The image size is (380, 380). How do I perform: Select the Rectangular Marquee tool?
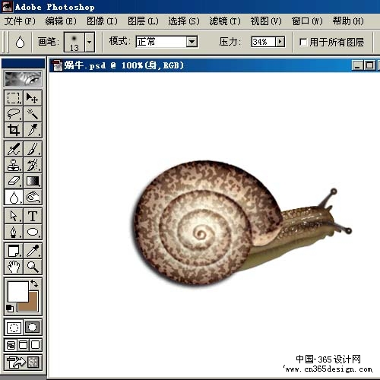14,98
